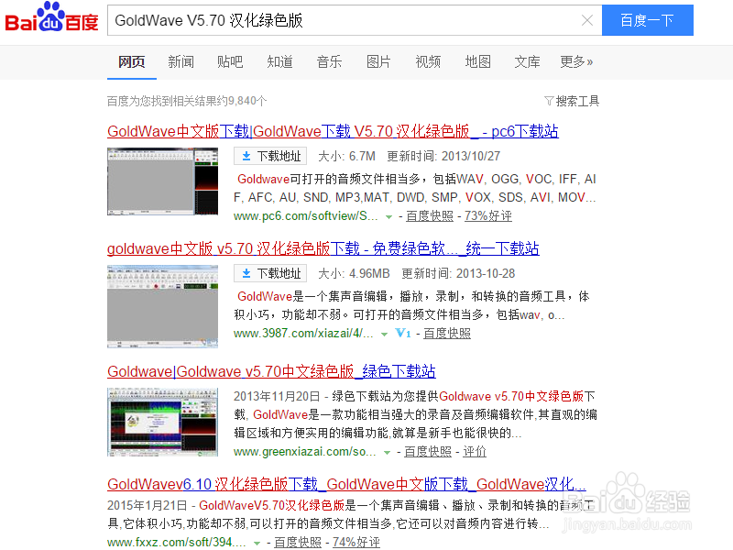Screen dimensions: 733x550
Task: Click the www.pc6.com/softview green URL
Action: coord(306,216)
